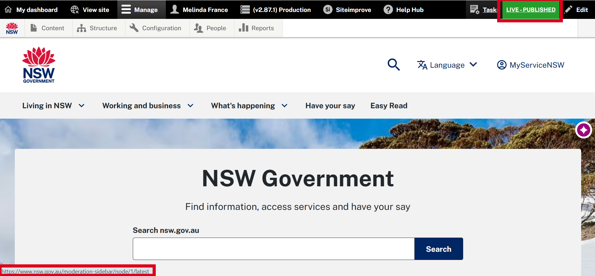Open the Reports menu
The image size is (595, 276).
pyautogui.click(x=258, y=28)
